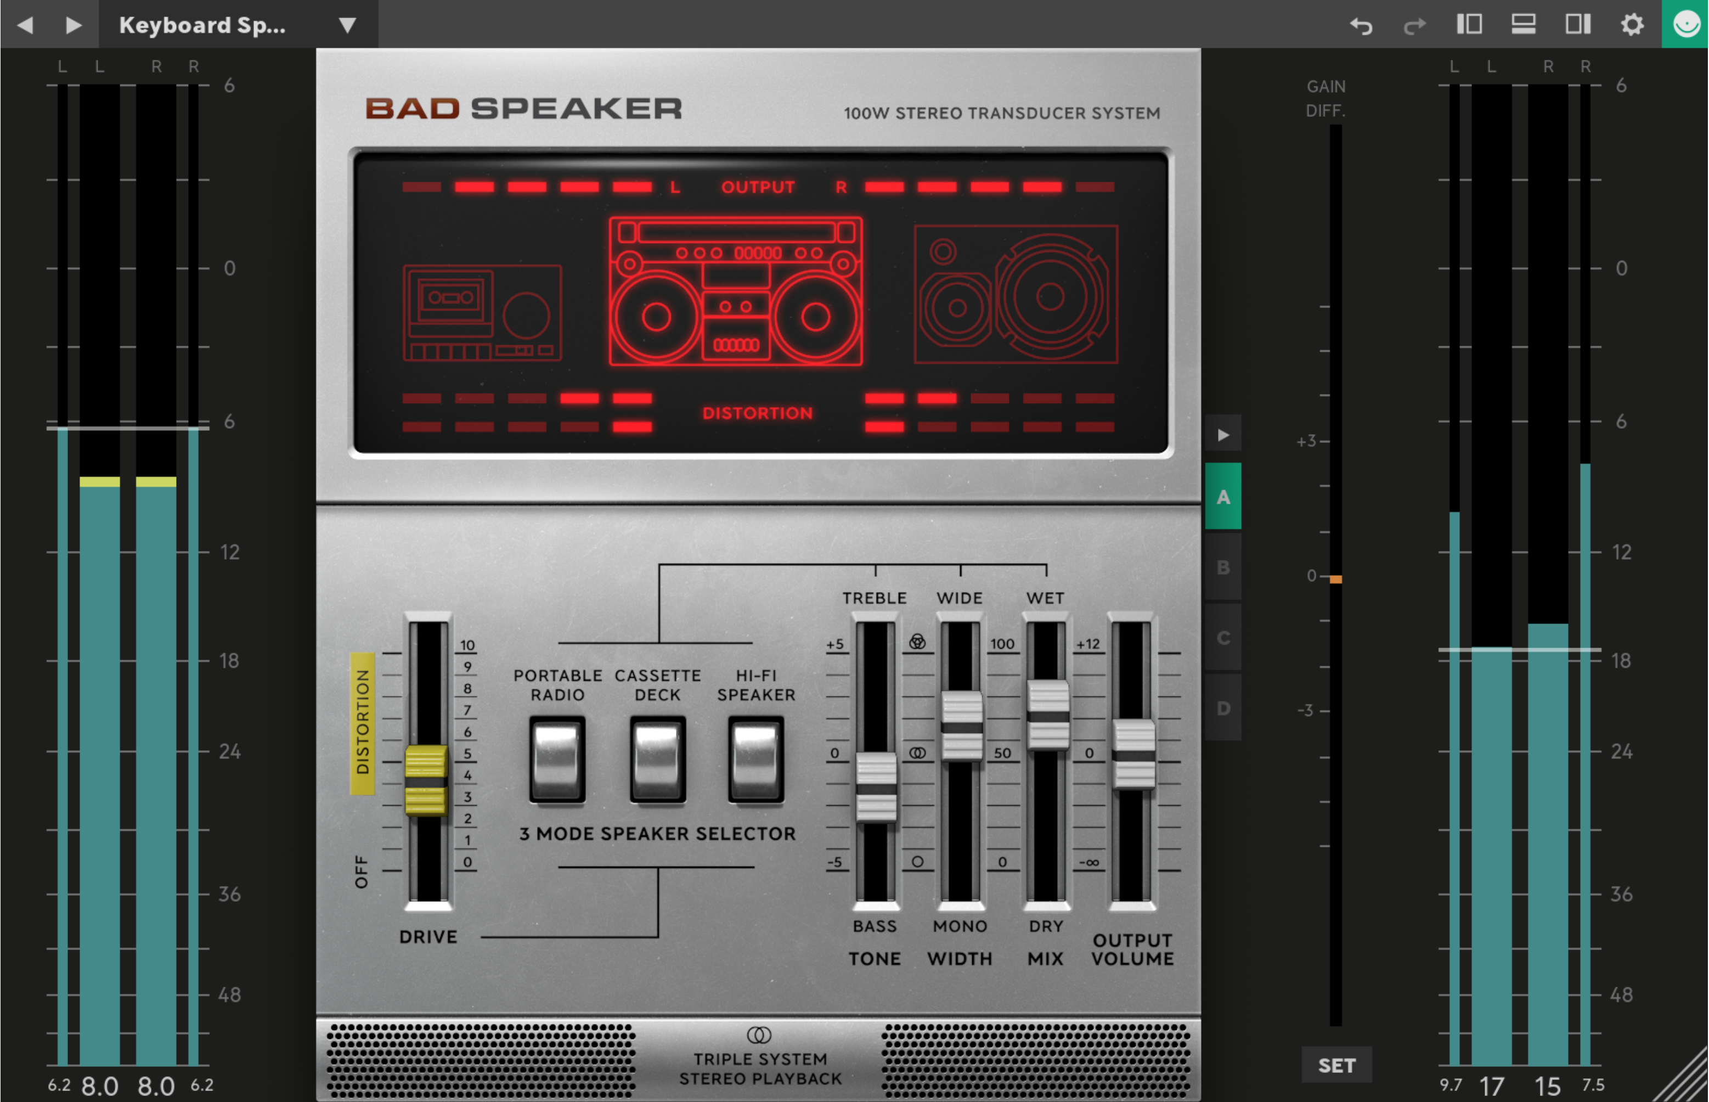Screen dimensions: 1709x1102
Task: Switch to preset slot C
Action: pos(1223,638)
